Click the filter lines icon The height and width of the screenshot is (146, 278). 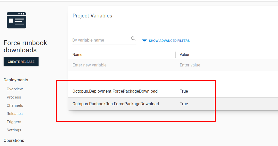point(144,41)
